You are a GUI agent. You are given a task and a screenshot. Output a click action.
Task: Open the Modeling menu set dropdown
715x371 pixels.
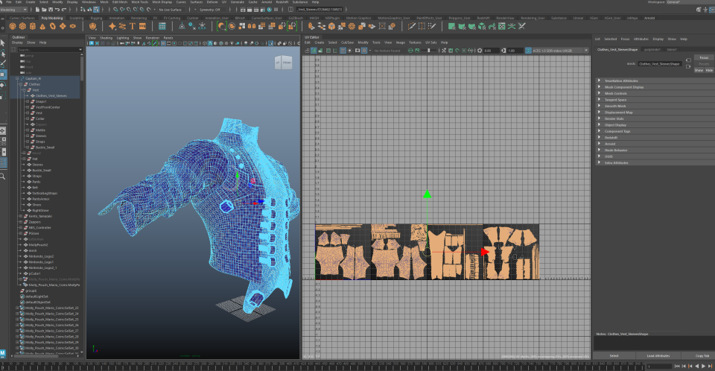[13, 10]
